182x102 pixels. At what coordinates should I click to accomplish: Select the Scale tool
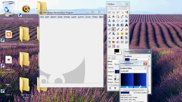(x=109, y=25)
